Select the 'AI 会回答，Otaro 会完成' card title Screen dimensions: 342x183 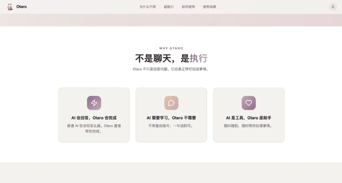94,118
